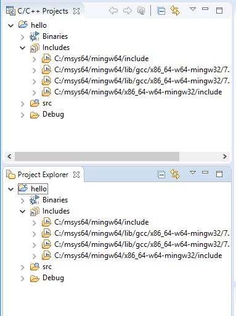Collapse Includes node in C/C++ Projects

[x=22, y=48]
